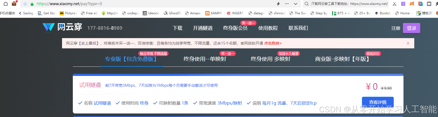Open the Ideone bookmark
The image size is (438, 117).
(151, 13)
